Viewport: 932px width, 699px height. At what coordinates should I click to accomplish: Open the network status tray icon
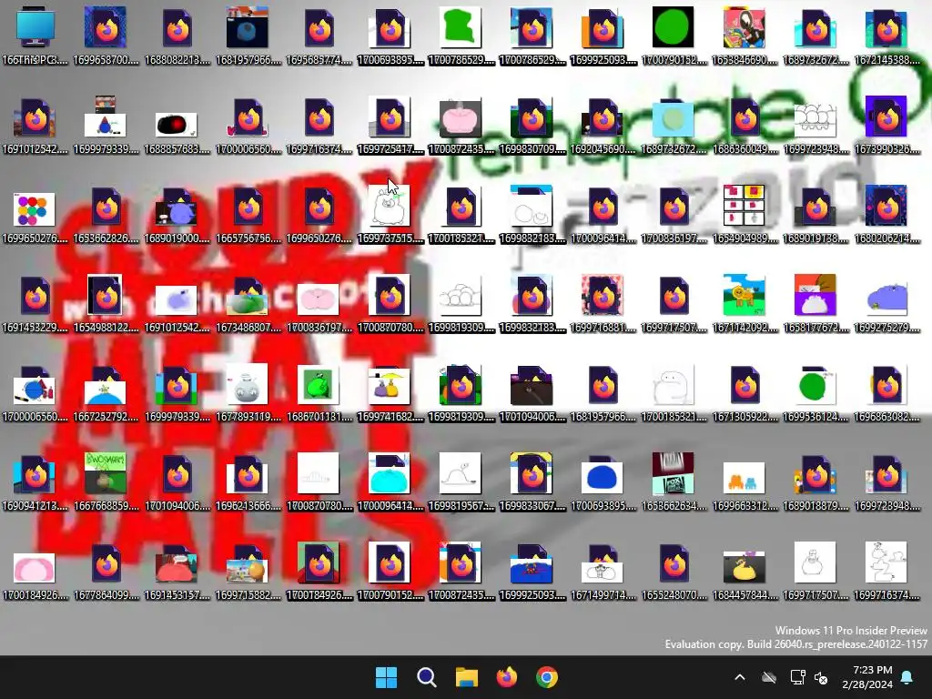click(x=797, y=677)
